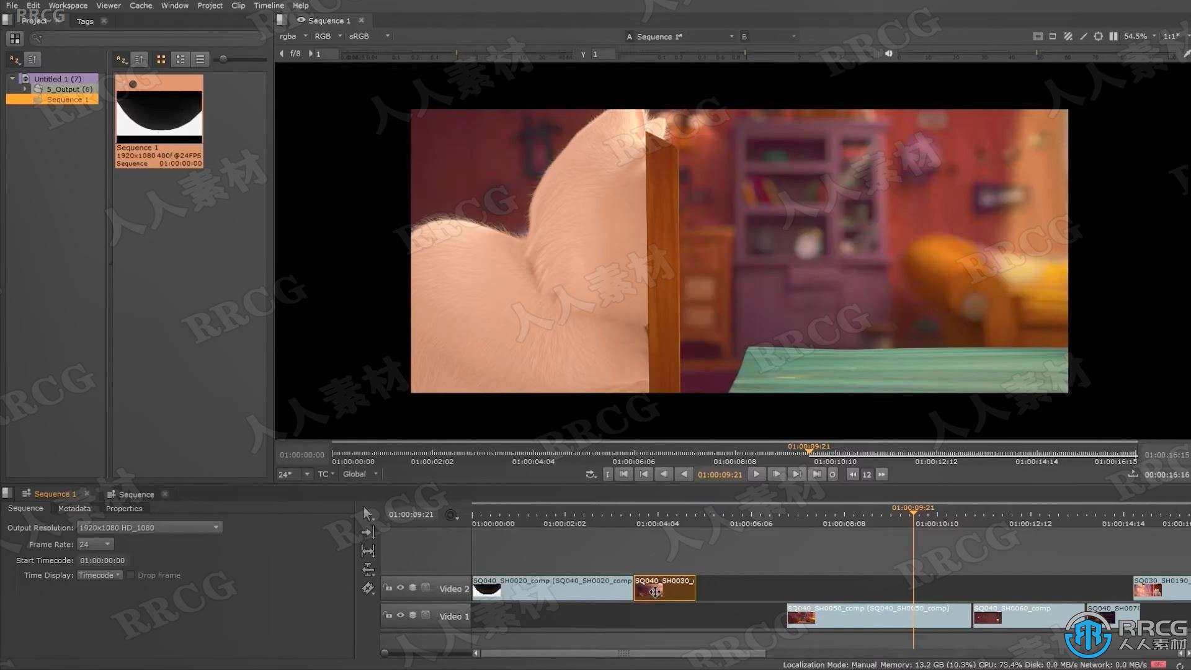Screen dimensions: 1191x670
Task: Open the Cache menu
Action: point(141,6)
